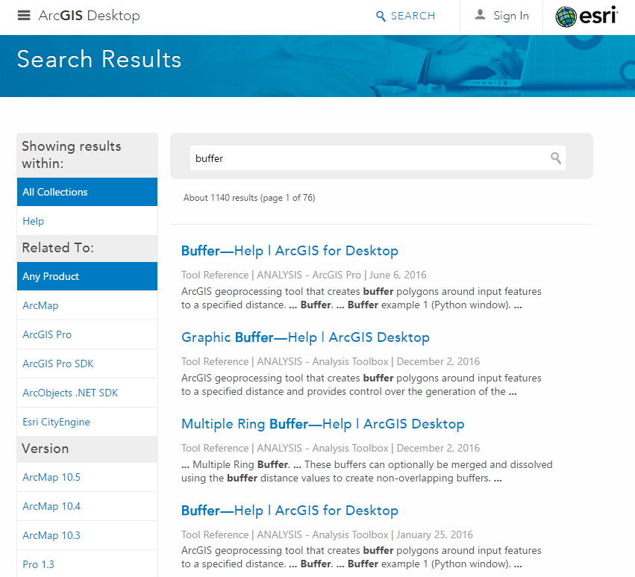Select the Help collection filter
635x577 pixels.
tap(87, 221)
